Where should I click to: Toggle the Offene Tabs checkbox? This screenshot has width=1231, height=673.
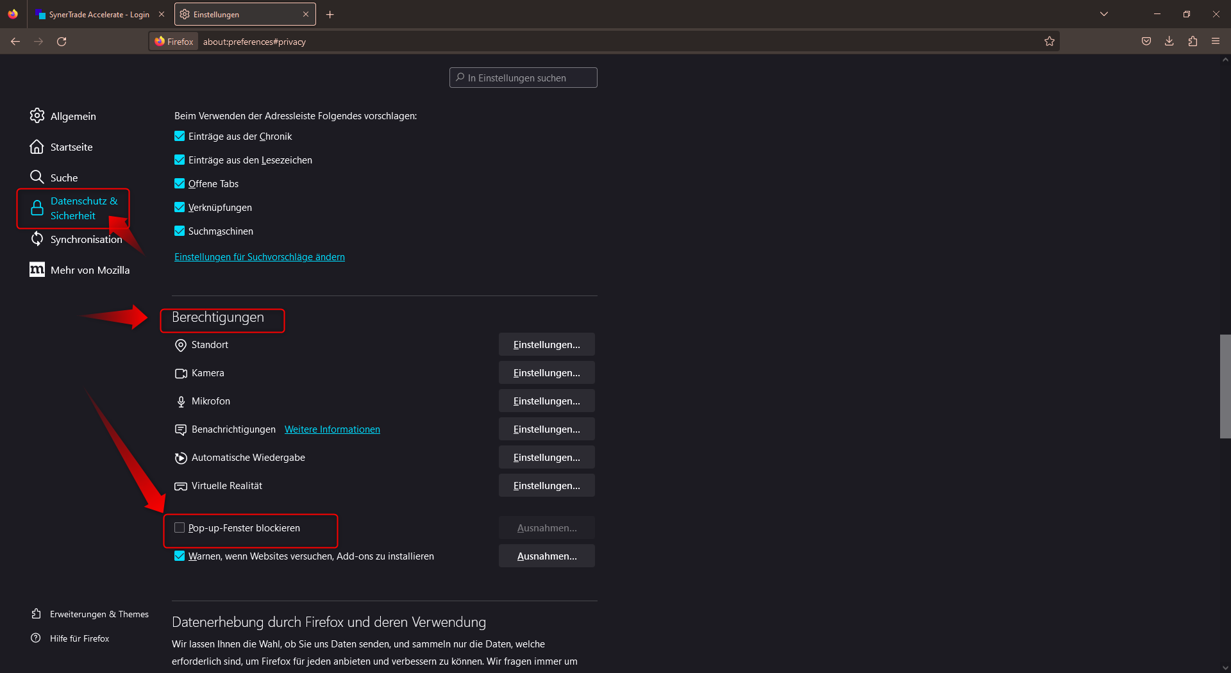click(x=180, y=184)
